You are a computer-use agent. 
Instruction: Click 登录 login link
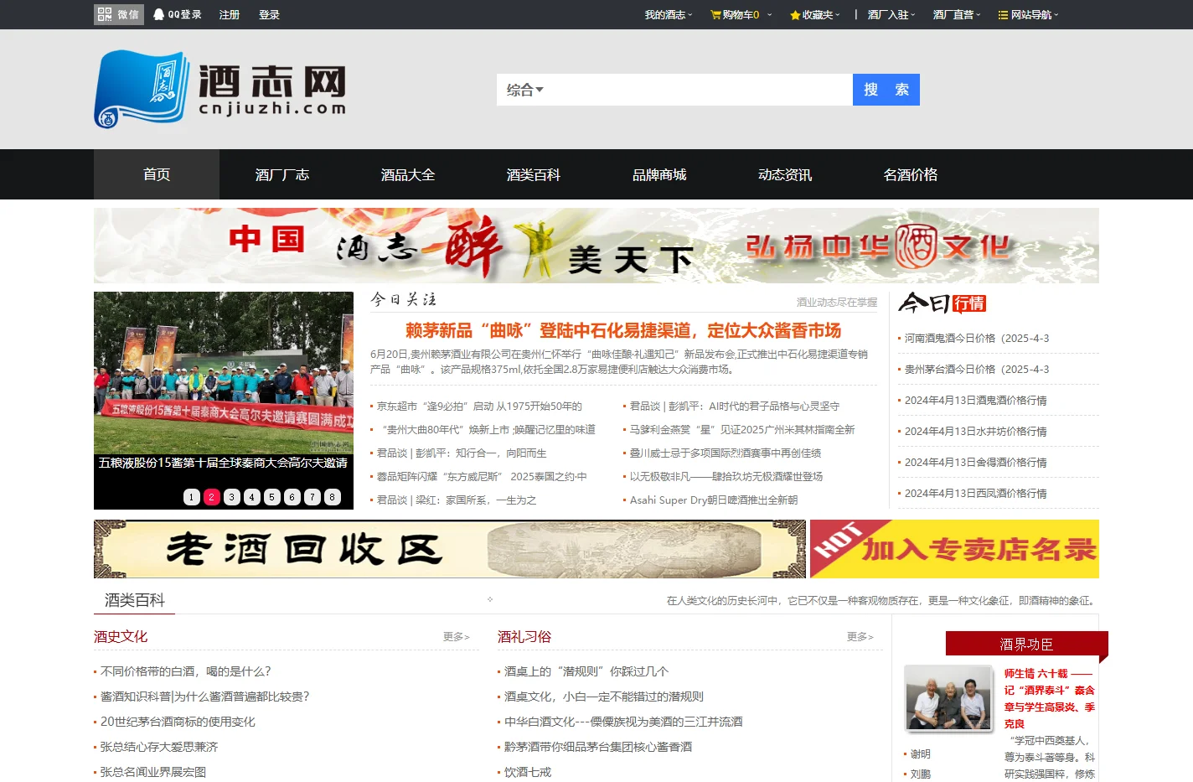pos(269,15)
